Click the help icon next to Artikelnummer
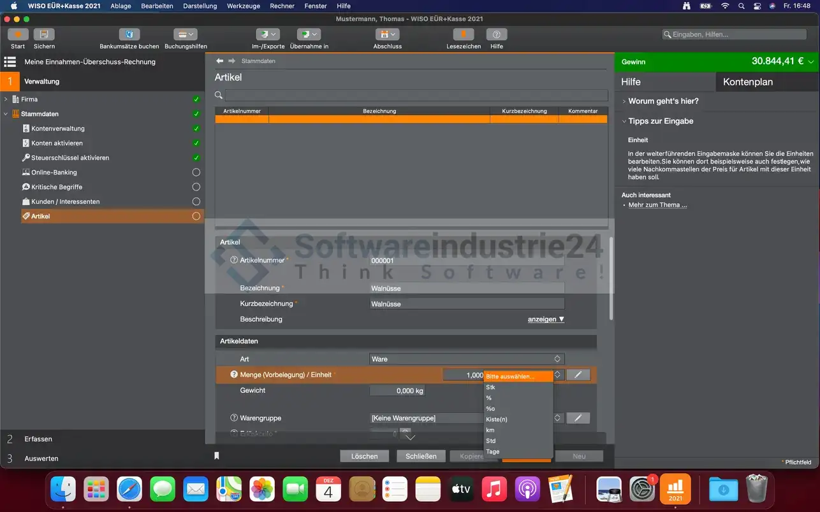The width and height of the screenshot is (820, 512). pyautogui.click(x=233, y=260)
